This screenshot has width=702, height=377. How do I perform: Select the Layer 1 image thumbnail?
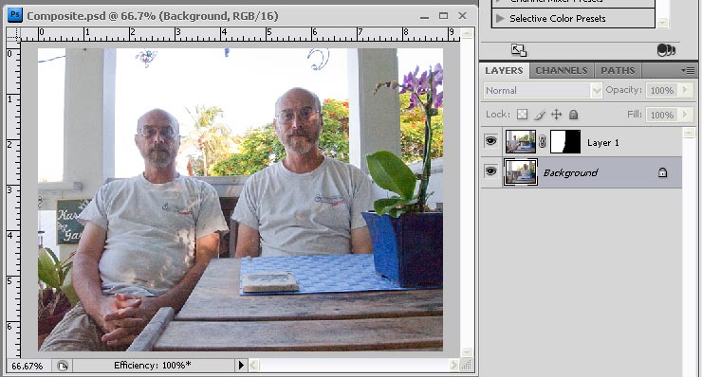tap(520, 142)
